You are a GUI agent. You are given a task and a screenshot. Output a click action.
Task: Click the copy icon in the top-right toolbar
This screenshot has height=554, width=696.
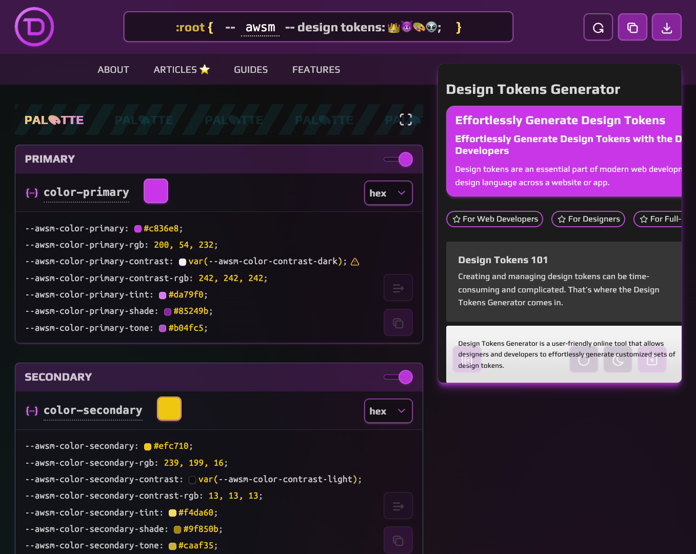632,27
